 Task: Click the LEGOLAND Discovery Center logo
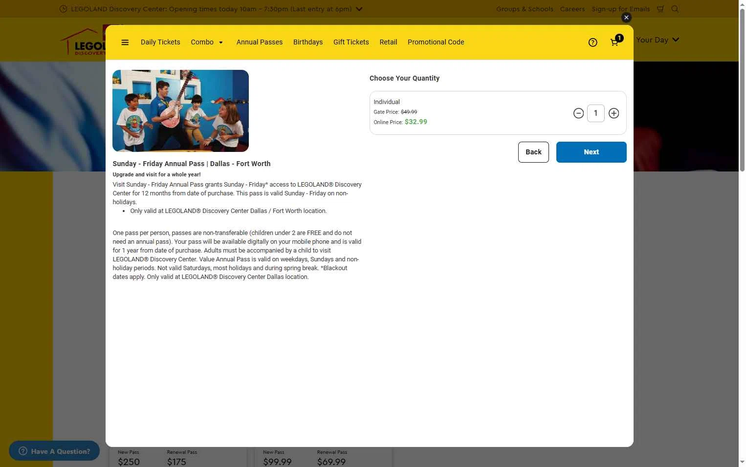coord(83,42)
